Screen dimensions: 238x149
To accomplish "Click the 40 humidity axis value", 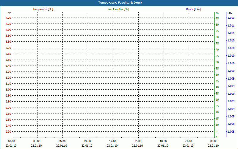I will click(217, 87).
